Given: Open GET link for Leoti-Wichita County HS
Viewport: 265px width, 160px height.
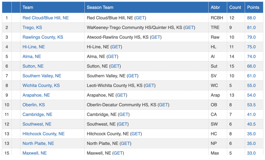Looking at the screenshot, I should (x=150, y=85).
